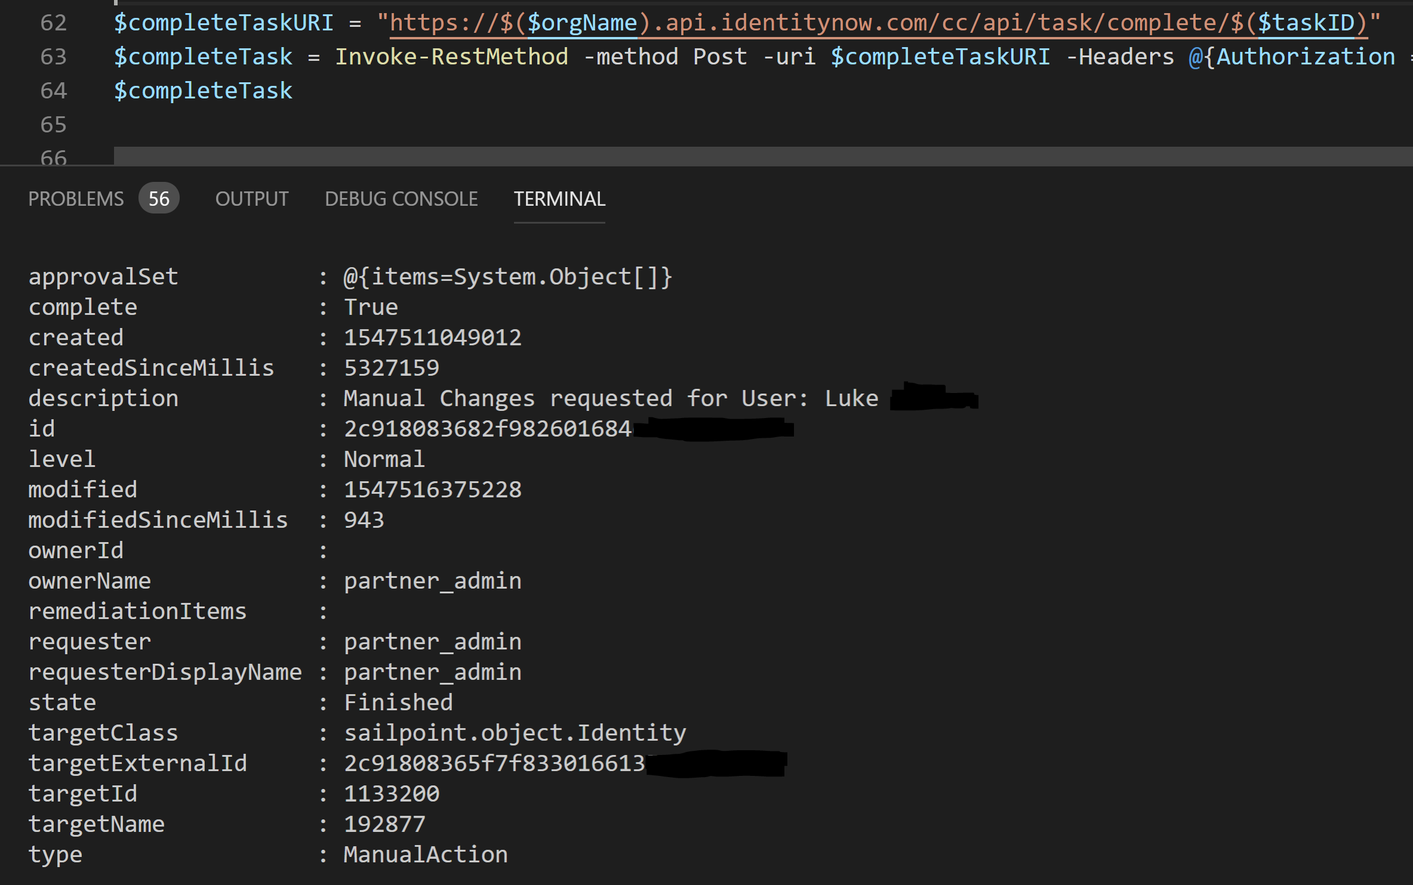1413x885 pixels.
Task: Click the $completeTask variable on line 64
Action: pyautogui.click(x=203, y=91)
